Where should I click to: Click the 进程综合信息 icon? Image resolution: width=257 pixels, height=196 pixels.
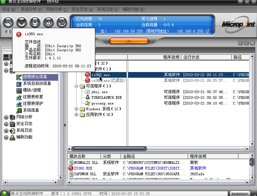tap(19, 77)
